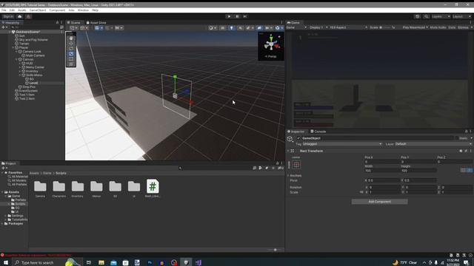Open the Layout dropdown
The width and height of the screenshot is (474, 266).
tap(462, 16)
